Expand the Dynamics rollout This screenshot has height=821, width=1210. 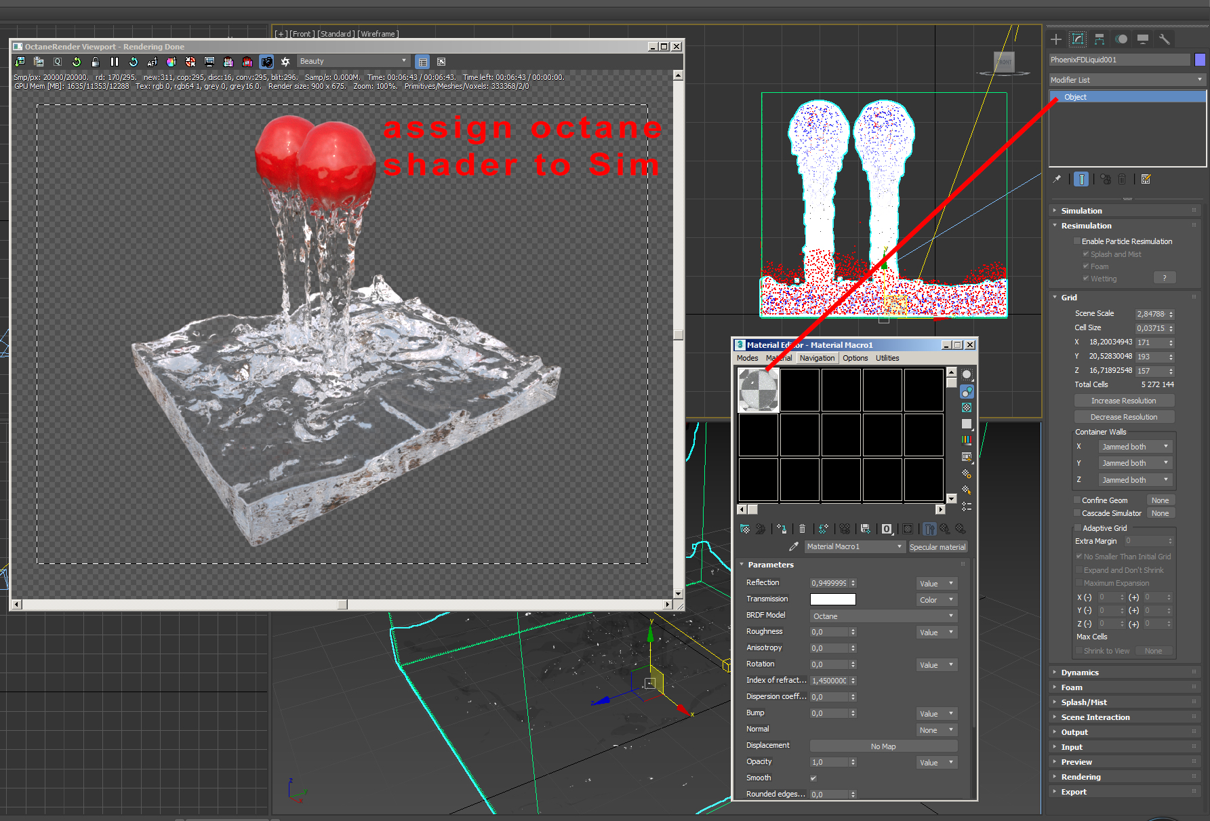[x=1125, y=673]
